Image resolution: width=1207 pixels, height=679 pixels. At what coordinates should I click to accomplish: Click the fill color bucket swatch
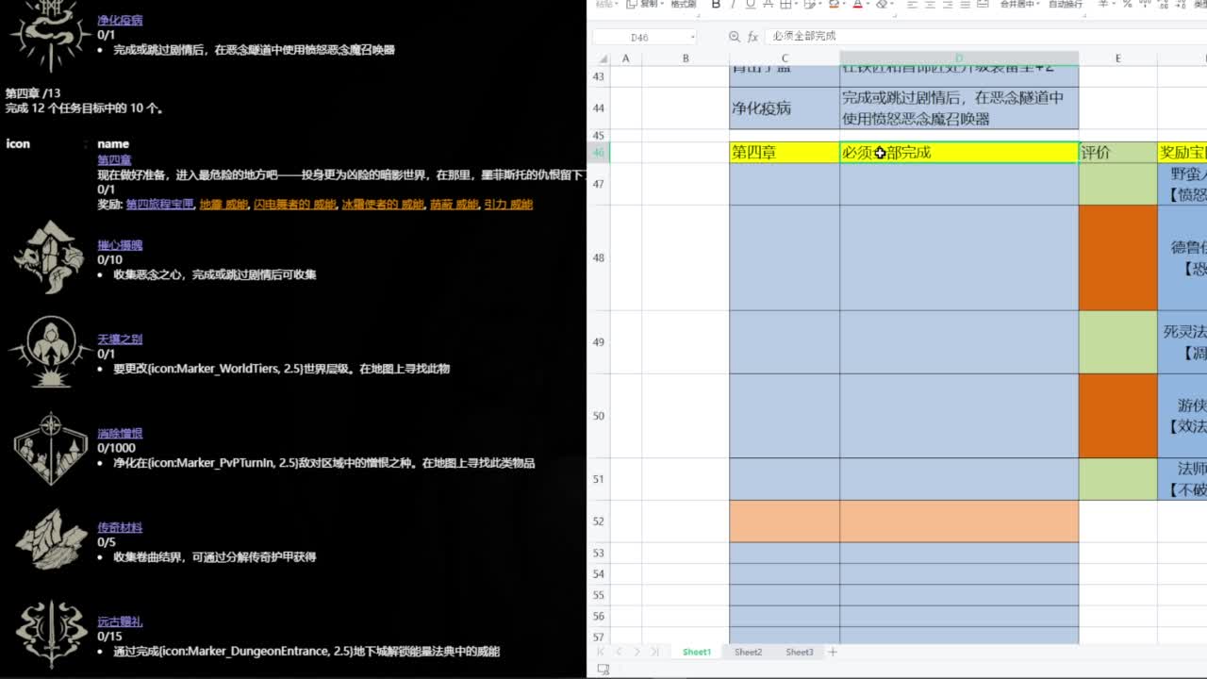[x=834, y=4]
